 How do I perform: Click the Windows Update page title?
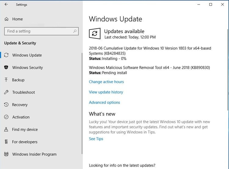tap(115, 19)
